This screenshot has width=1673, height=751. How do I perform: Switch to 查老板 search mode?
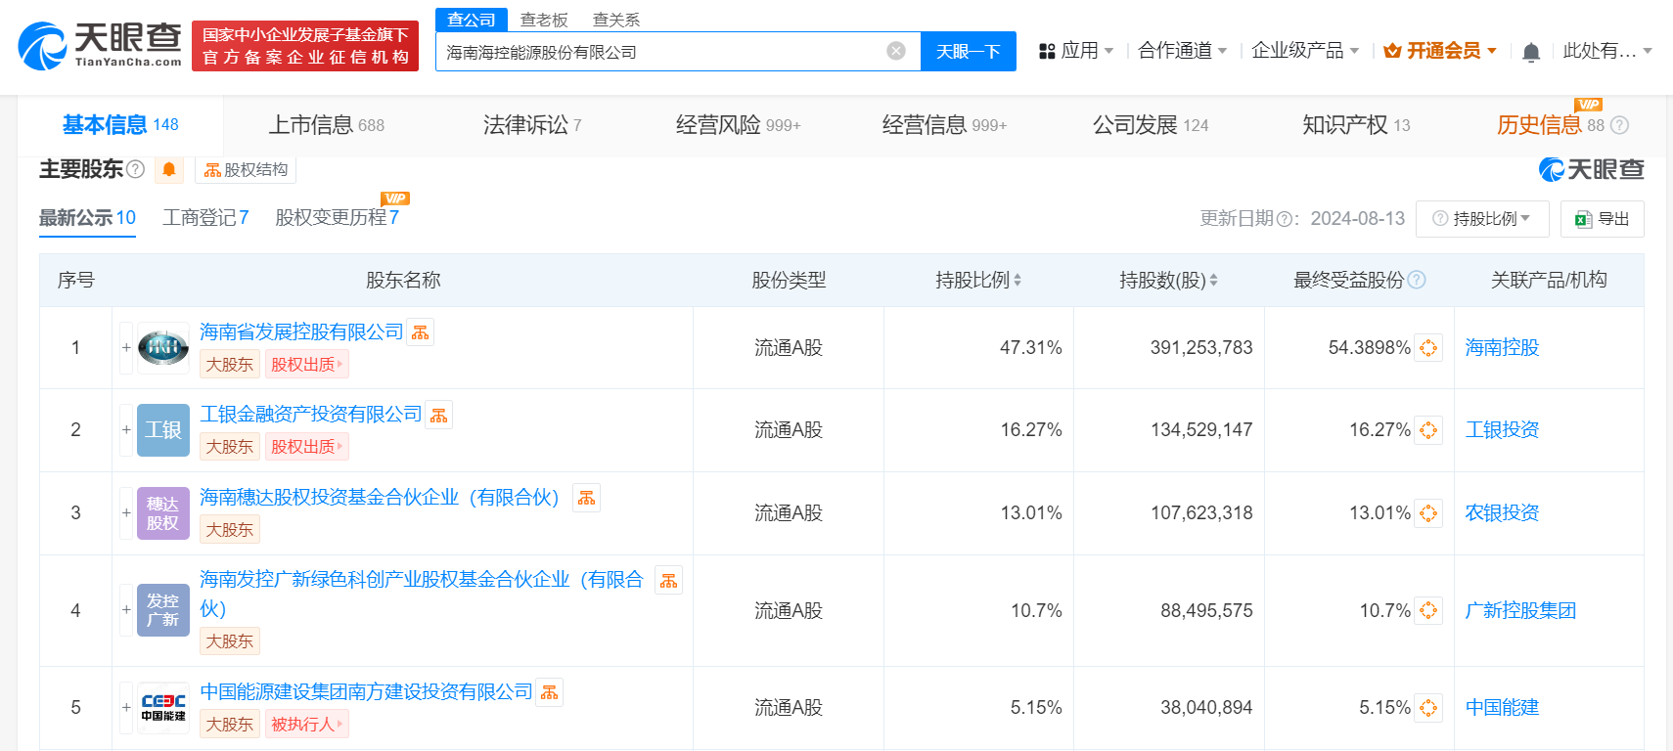pos(544,20)
